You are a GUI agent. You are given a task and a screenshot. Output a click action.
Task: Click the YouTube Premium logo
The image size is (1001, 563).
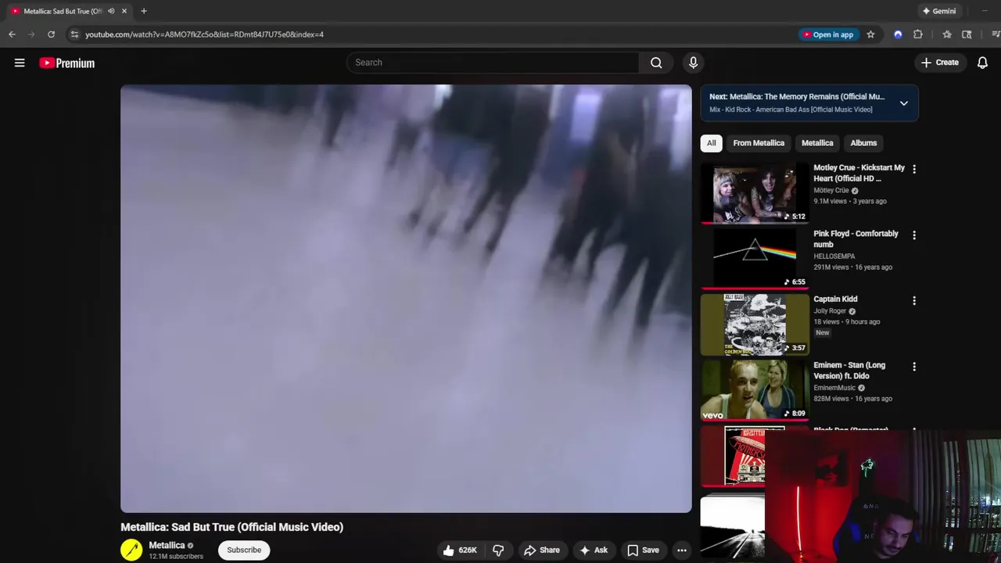67,63
